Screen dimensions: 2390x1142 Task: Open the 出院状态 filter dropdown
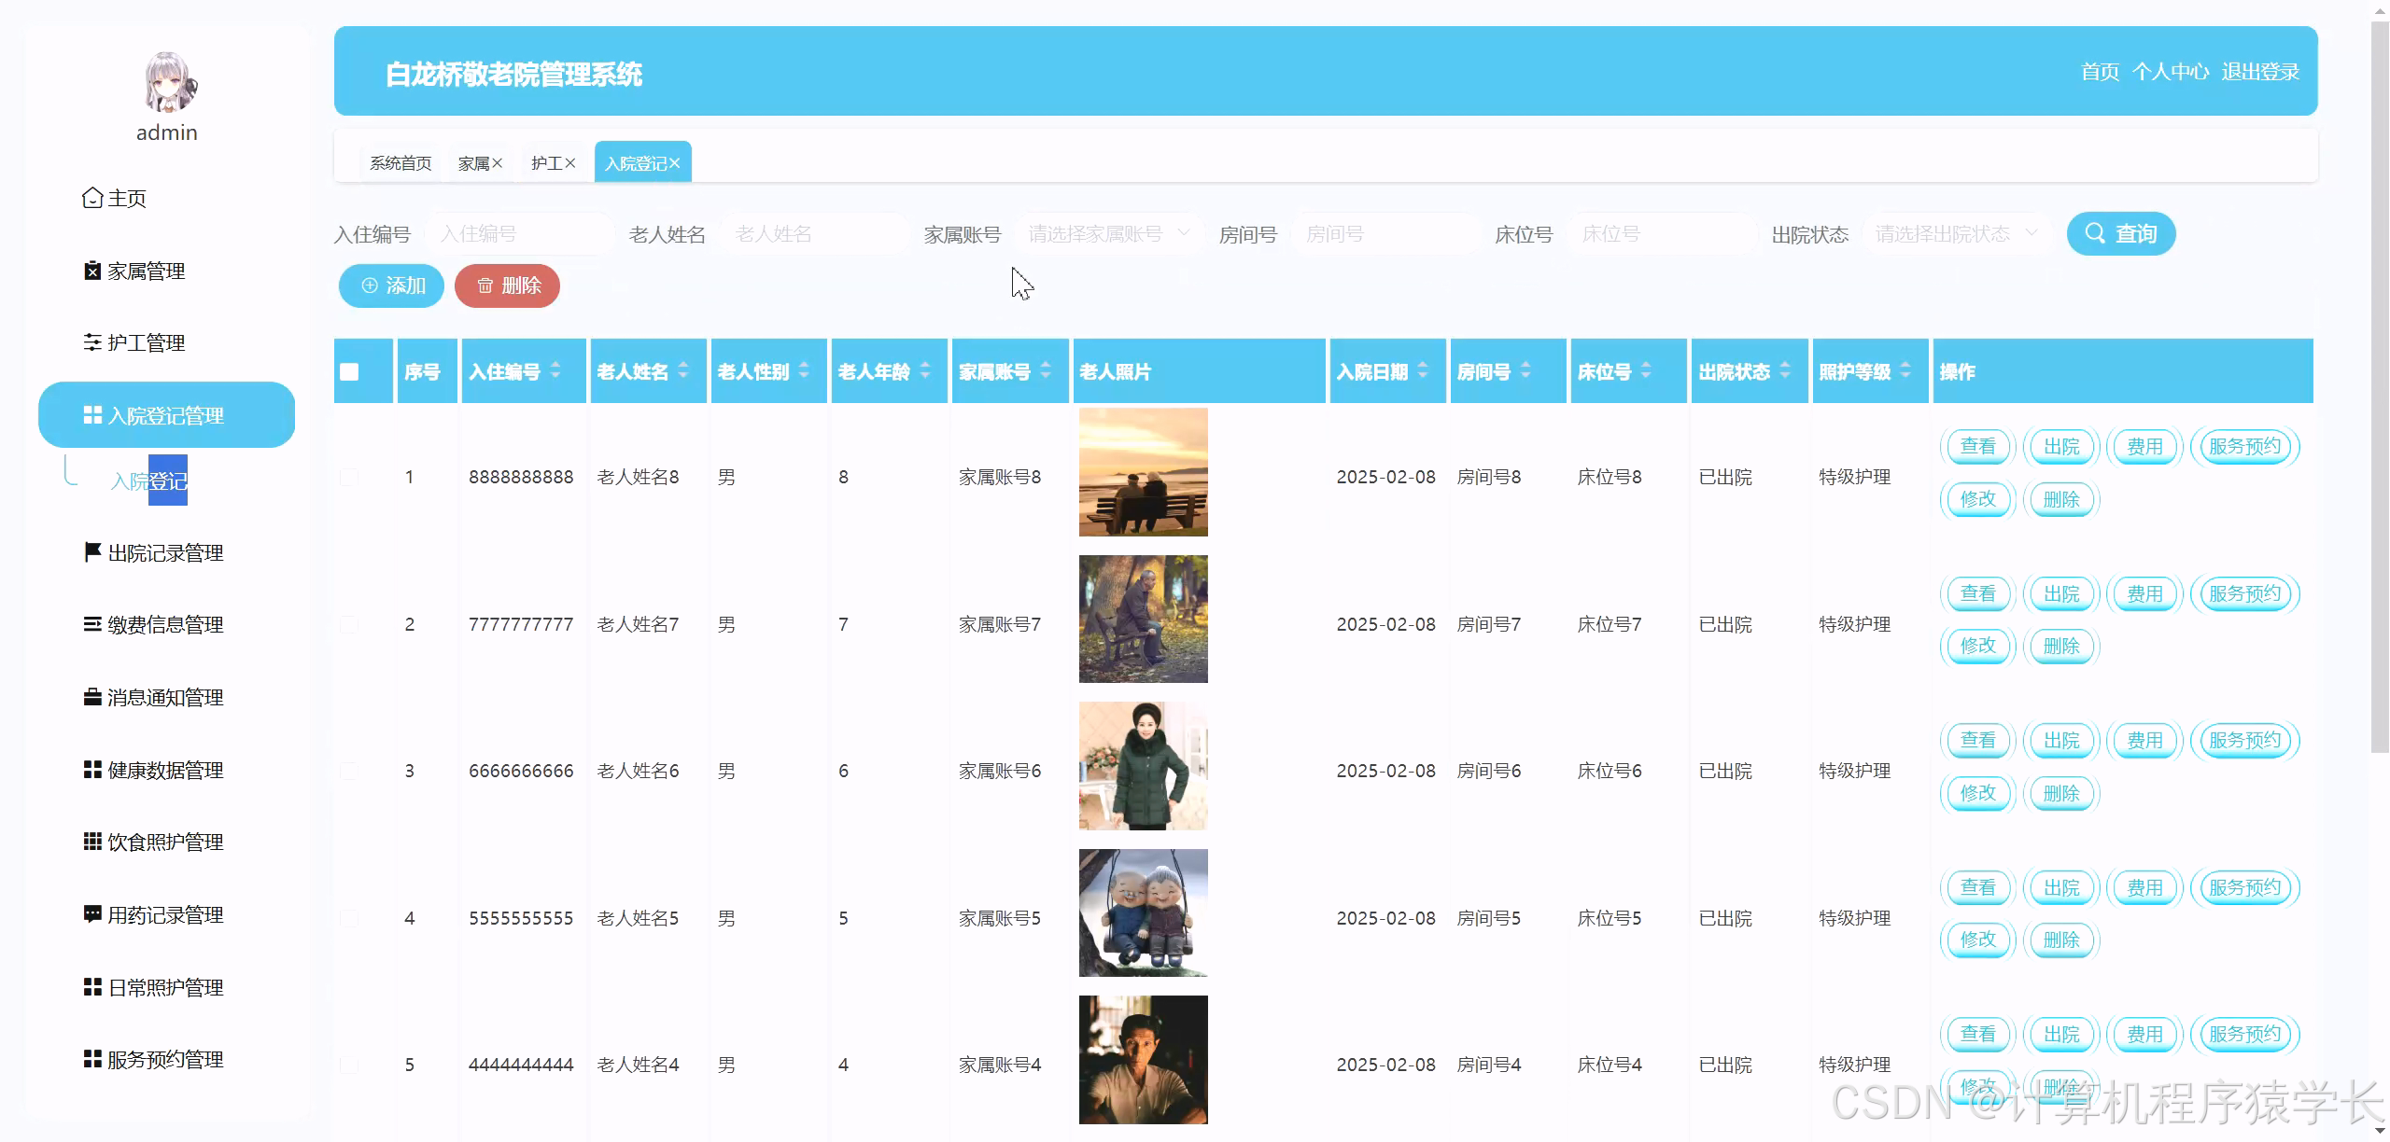click(x=1956, y=233)
